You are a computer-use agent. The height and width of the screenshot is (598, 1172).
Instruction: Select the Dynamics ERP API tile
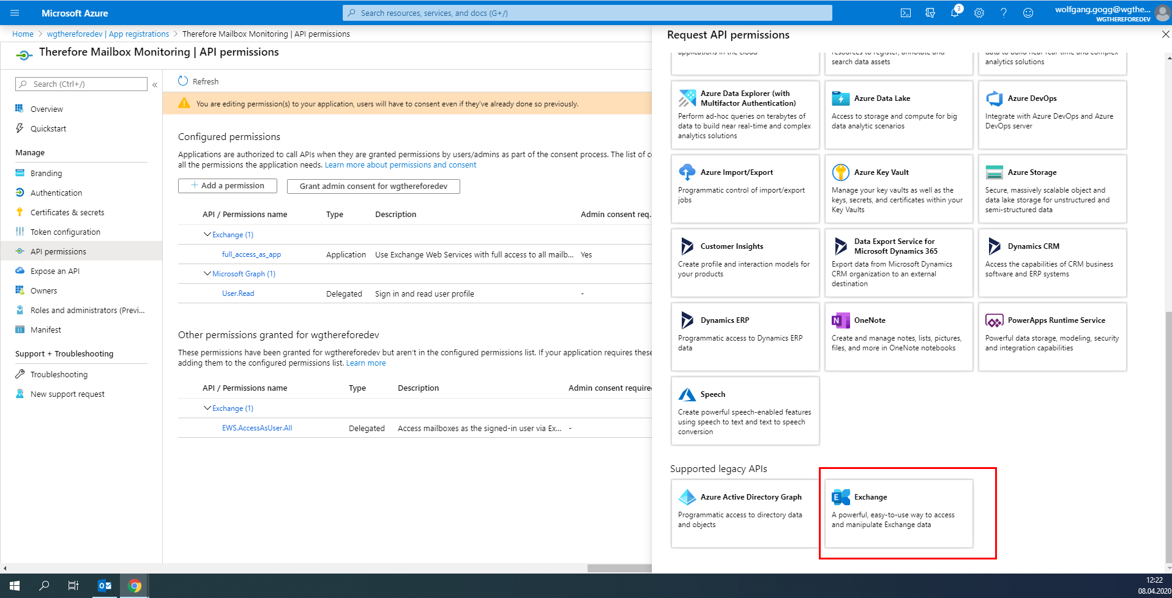click(745, 337)
